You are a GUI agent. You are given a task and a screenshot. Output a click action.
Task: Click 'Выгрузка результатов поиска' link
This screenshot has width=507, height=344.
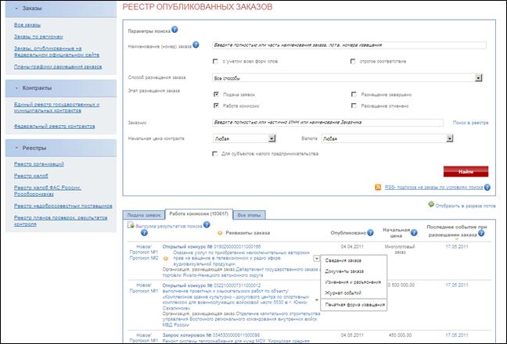tap(169, 226)
